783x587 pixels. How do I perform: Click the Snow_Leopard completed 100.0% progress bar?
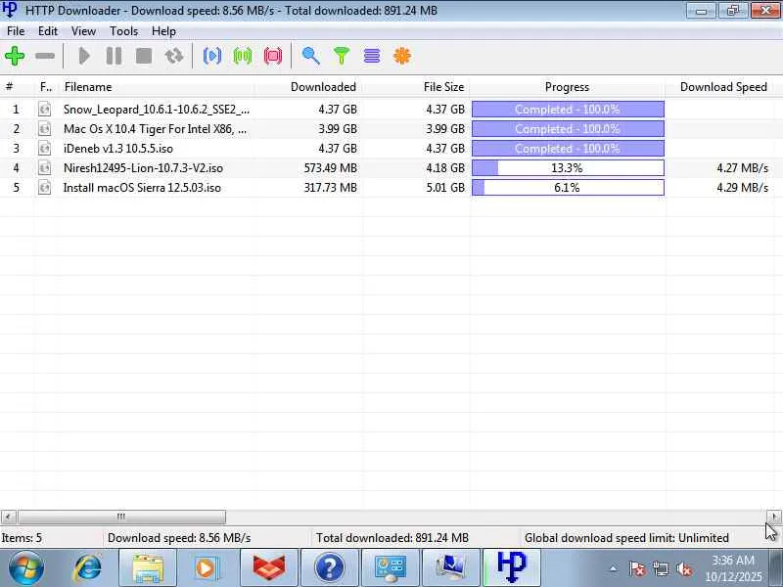(x=568, y=109)
